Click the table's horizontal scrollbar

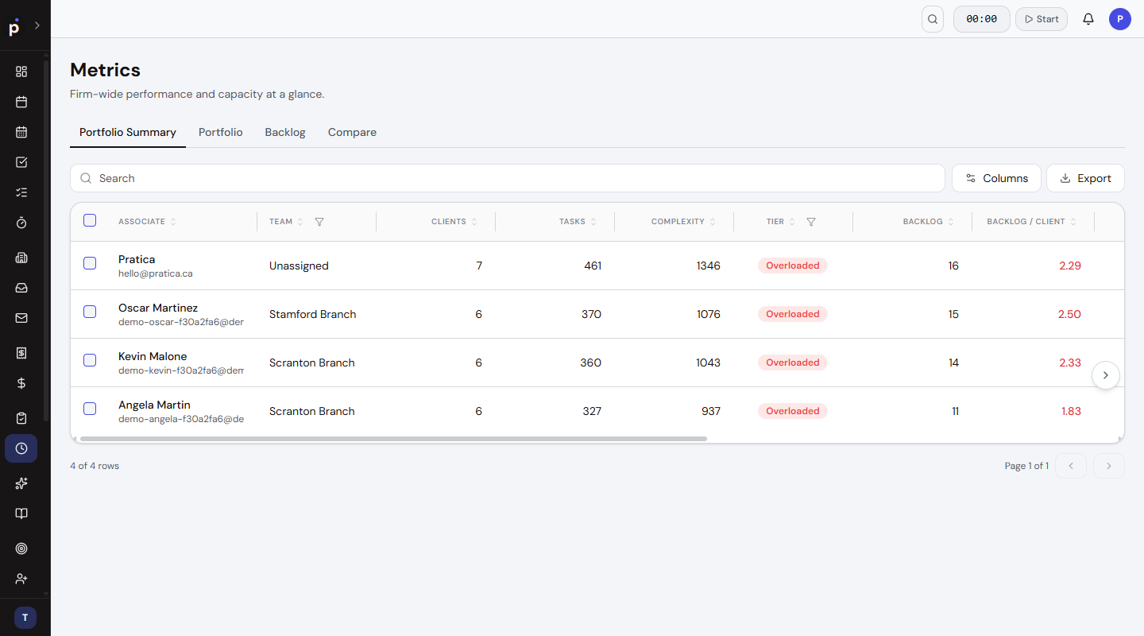coord(393,438)
